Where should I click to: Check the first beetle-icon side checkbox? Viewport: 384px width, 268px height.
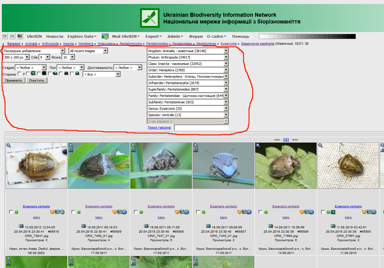[28, 74]
